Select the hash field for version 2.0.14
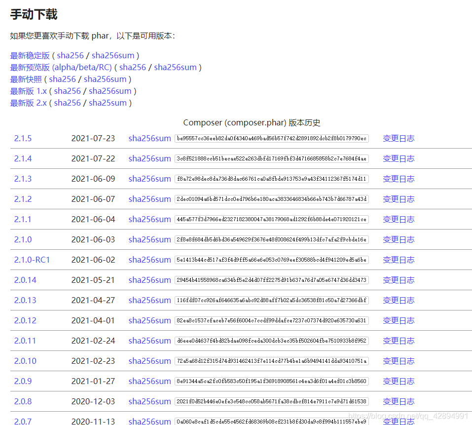The width and height of the screenshot is (472, 425). tap(272, 280)
